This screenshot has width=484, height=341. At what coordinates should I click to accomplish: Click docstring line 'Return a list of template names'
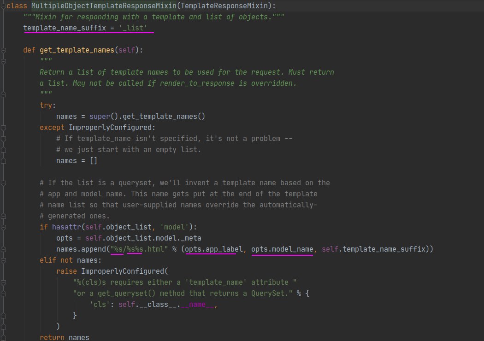[187, 72]
